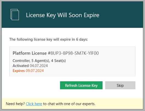Click the 'Need help?' text
The height and width of the screenshot is (111, 145).
[x=15, y=104]
